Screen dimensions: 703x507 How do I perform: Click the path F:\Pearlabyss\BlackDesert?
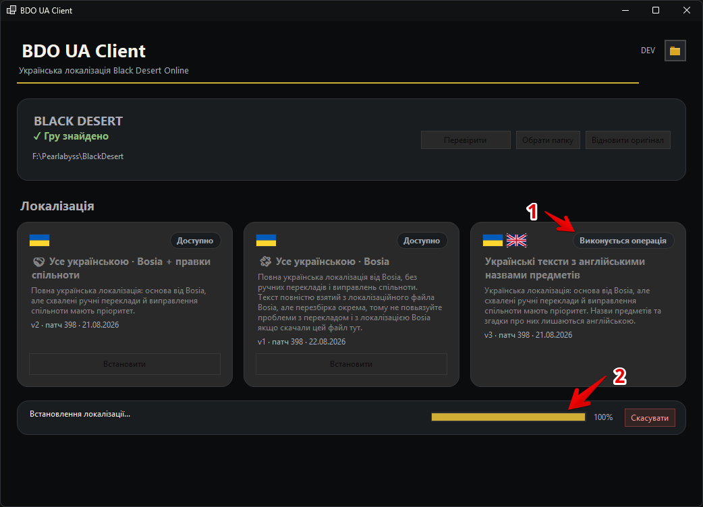pyautogui.click(x=78, y=156)
